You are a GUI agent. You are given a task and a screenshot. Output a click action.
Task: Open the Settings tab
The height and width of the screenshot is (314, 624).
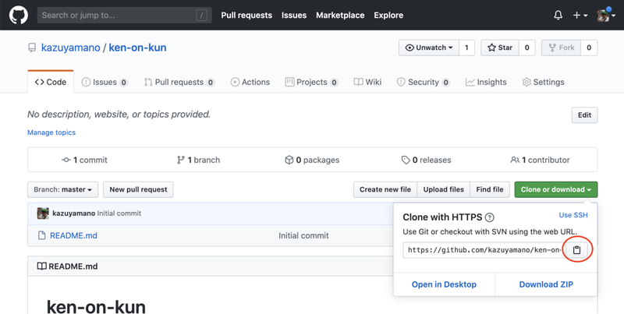pos(544,82)
